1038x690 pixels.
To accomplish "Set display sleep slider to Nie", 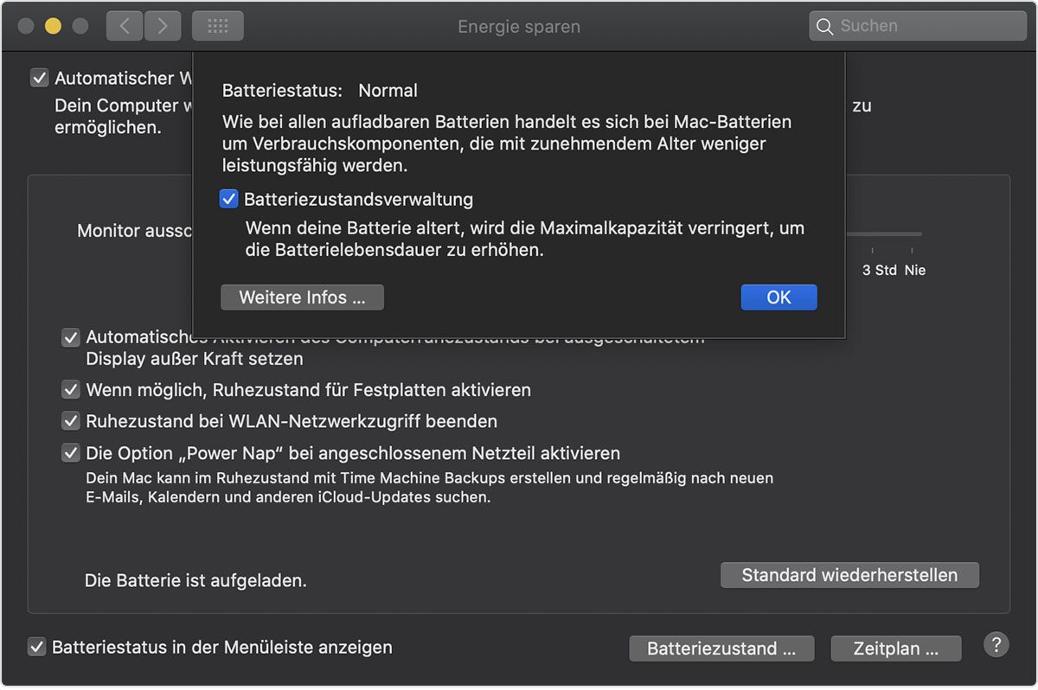I will tap(916, 234).
